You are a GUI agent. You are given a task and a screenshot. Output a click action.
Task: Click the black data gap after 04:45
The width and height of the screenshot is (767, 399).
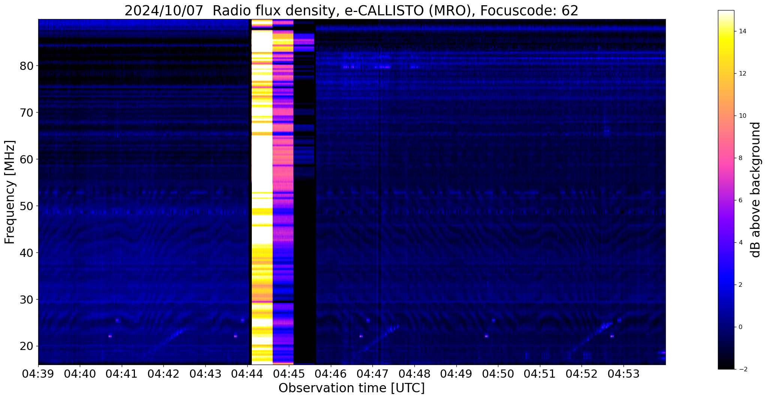pos(305,192)
